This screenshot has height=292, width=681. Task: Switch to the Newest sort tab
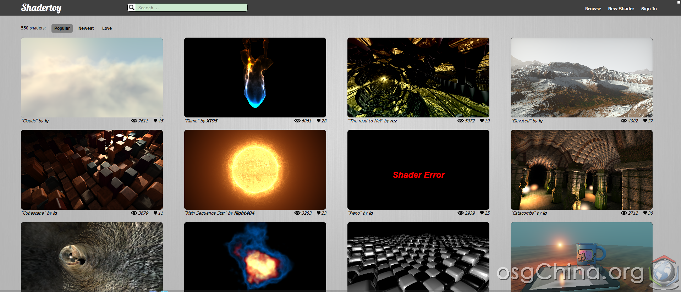coord(86,28)
